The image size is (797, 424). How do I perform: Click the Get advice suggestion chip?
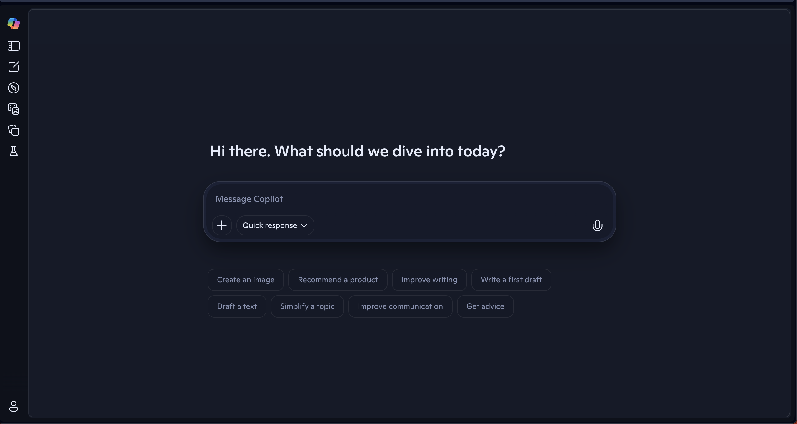tap(485, 306)
